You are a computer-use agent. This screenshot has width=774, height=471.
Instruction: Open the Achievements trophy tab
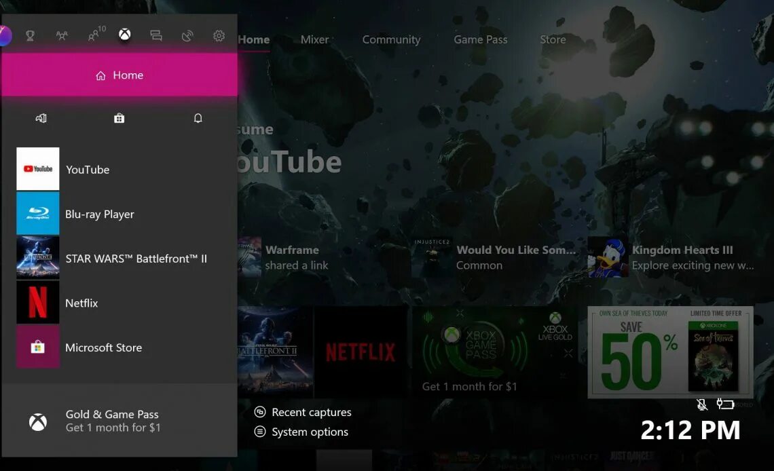[30, 35]
